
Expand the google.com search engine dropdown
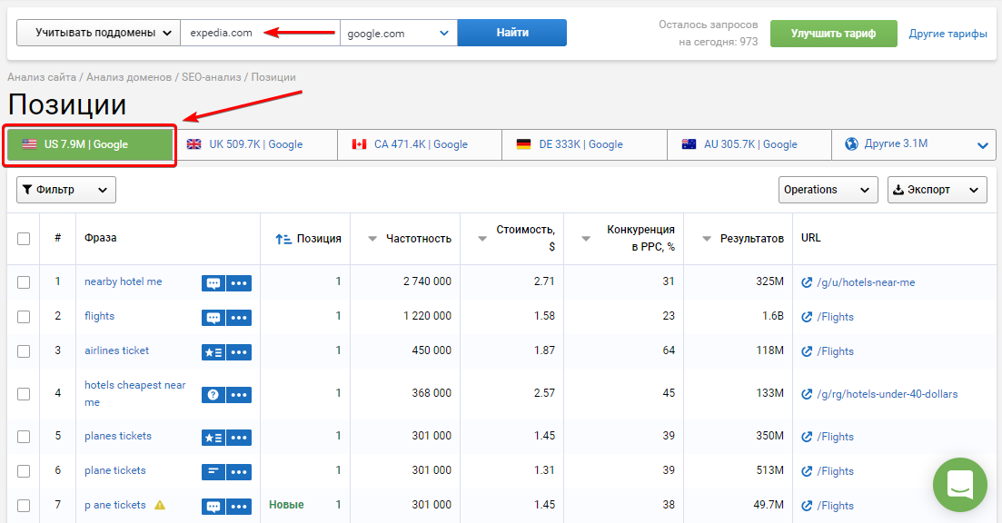tap(399, 33)
